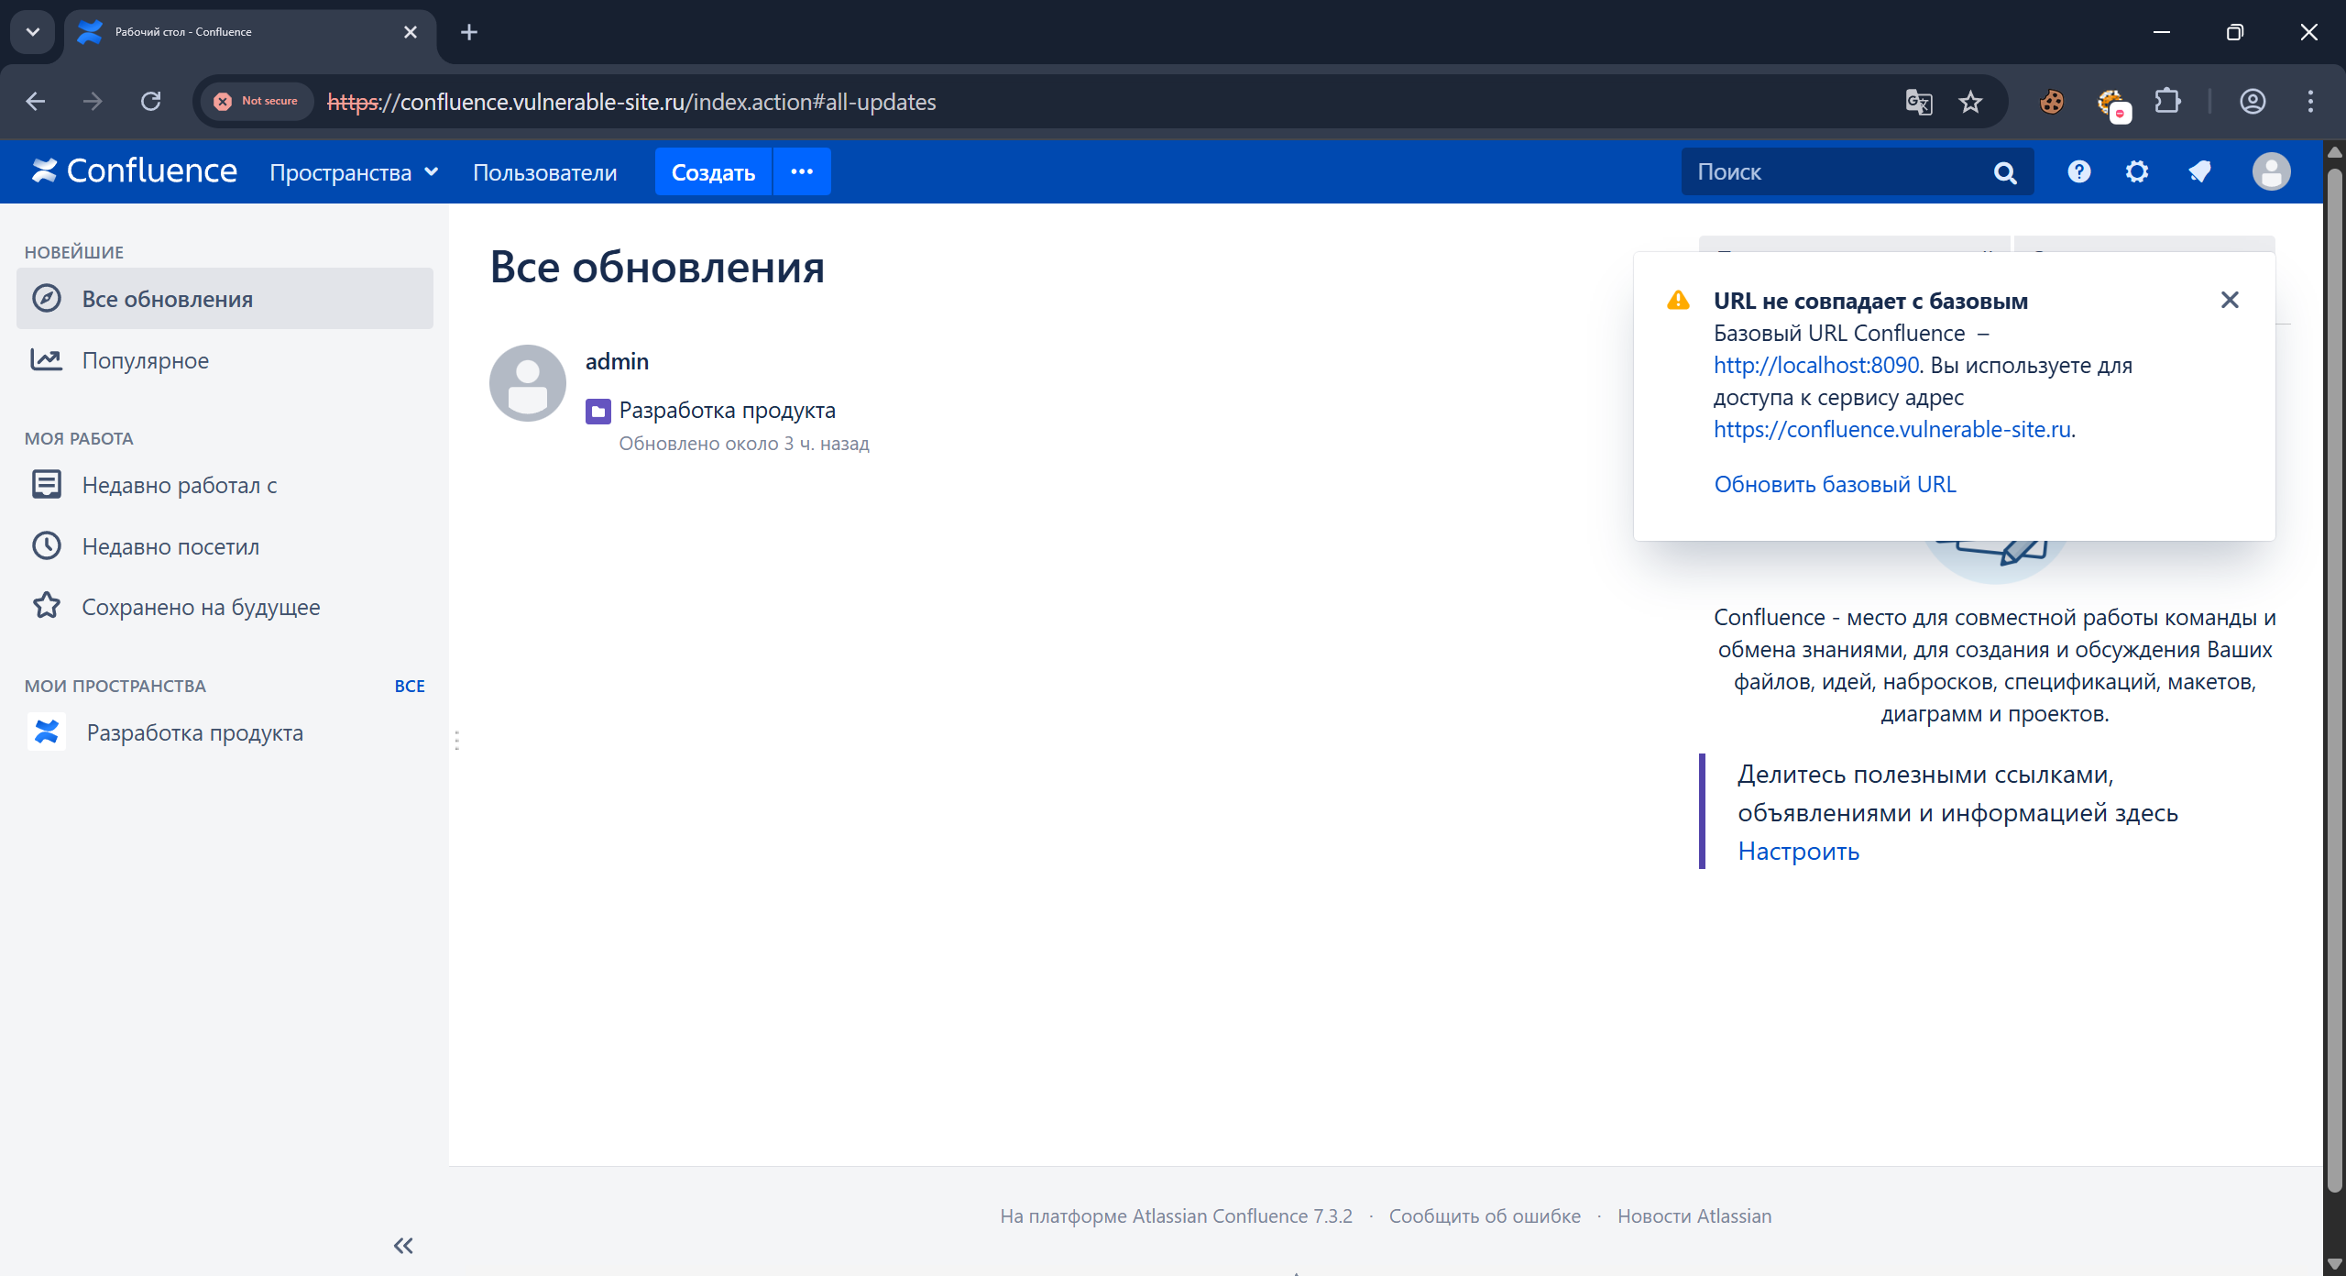
Task: Open Недавно посетил
Action: coord(225,546)
